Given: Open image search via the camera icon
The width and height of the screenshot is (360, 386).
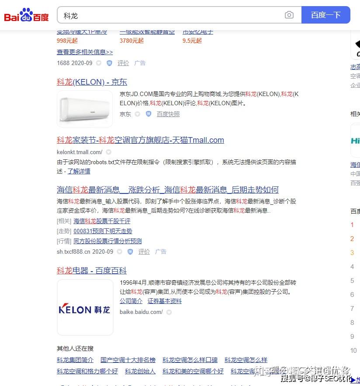Looking at the screenshot, I should point(289,15).
